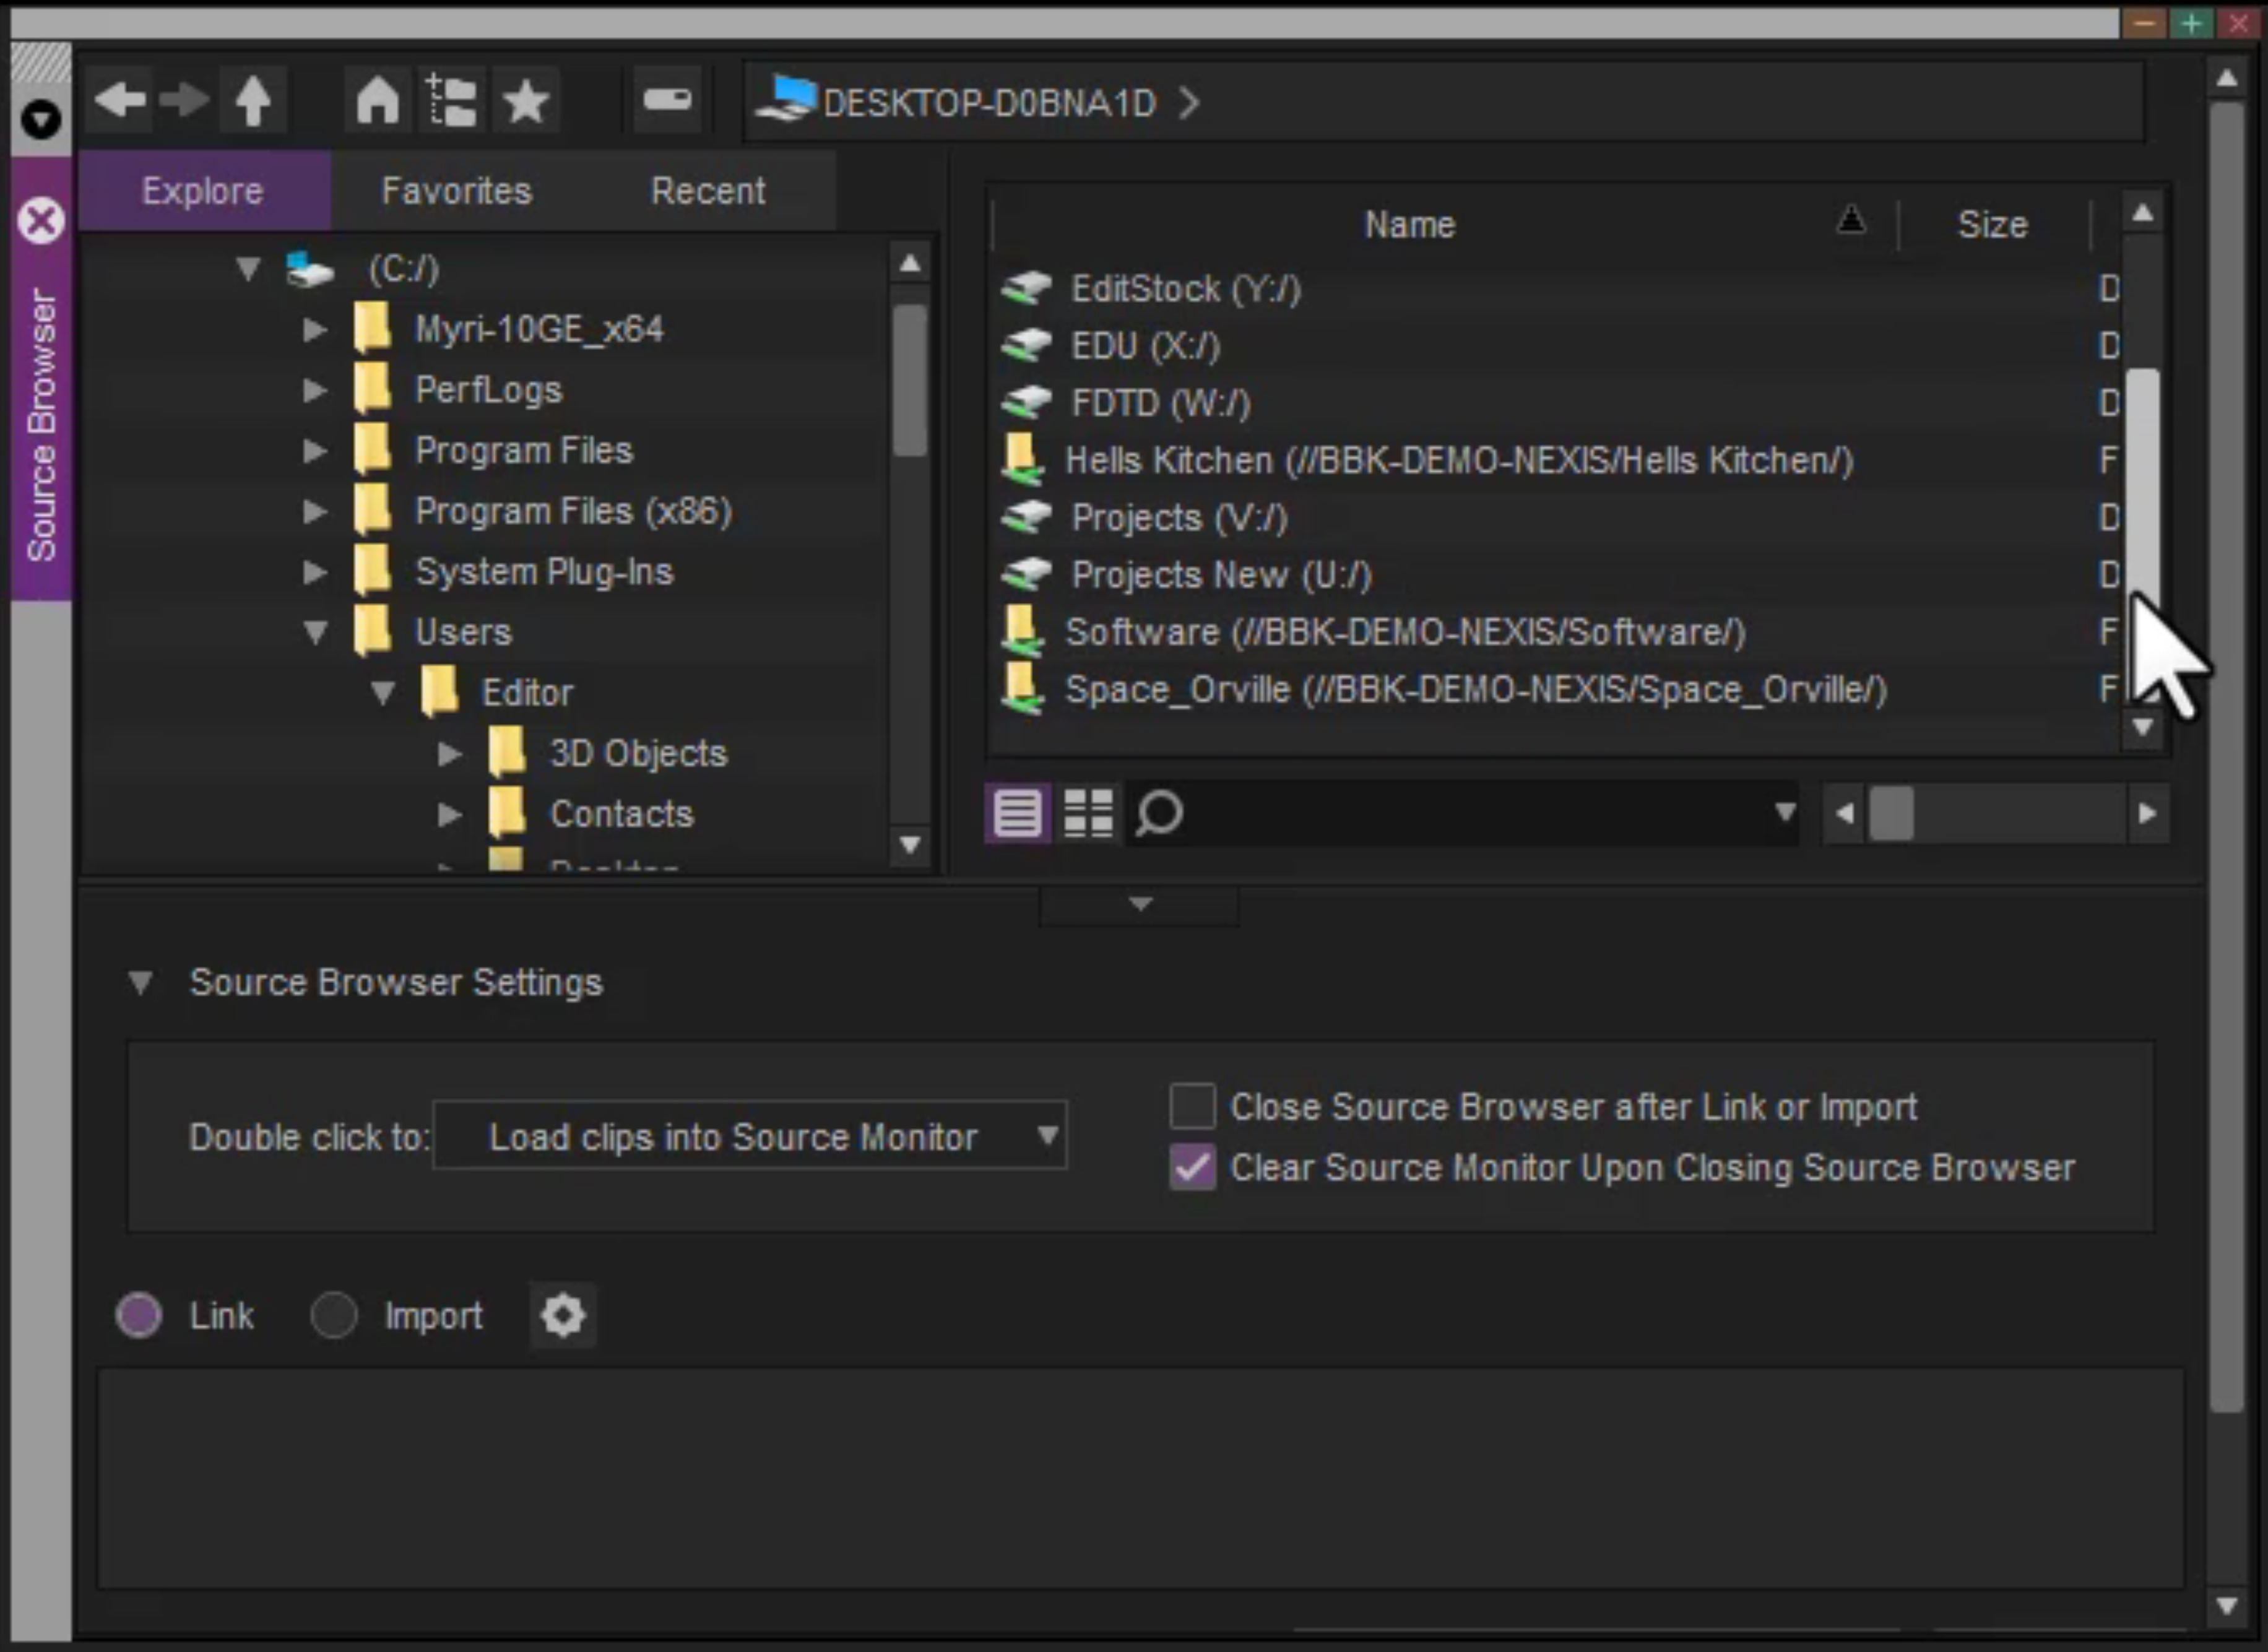Image resolution: width=2268 pixels, height=1652 pixels.
Task: Click DESKTOP-D0BNA1D in the breadcrumb path
Action: [988, 102]
